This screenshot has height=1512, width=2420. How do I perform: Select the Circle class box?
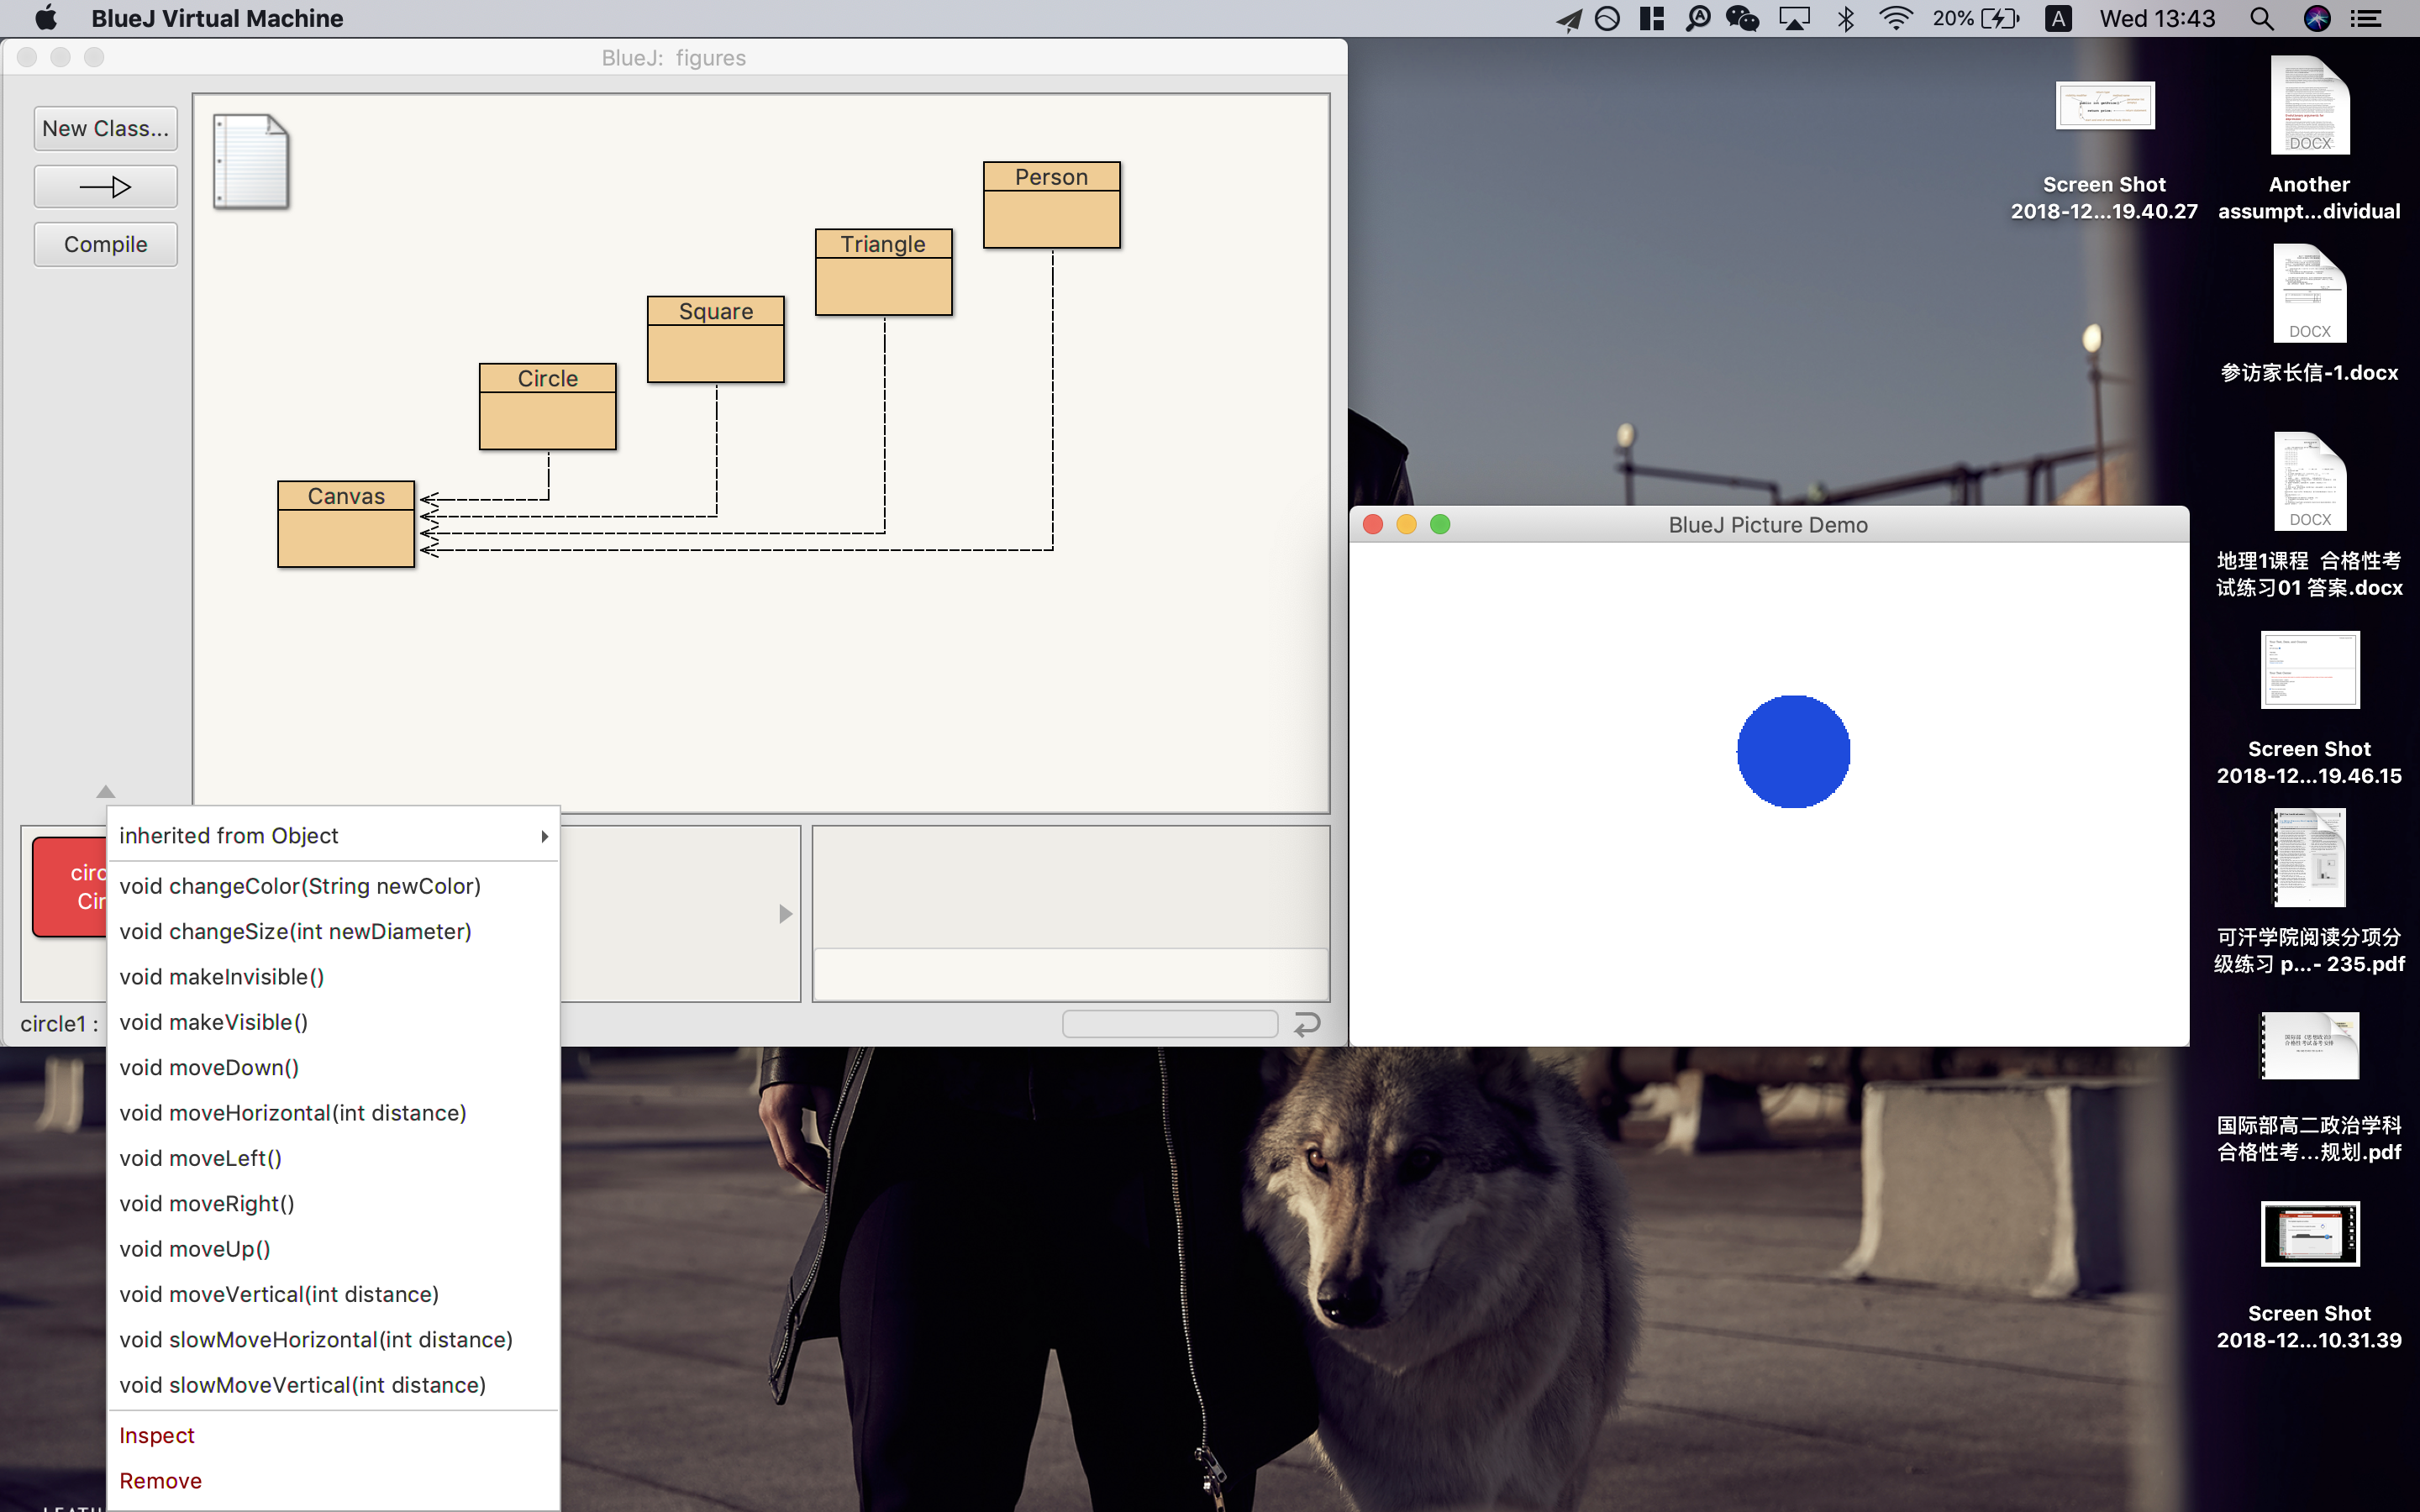[547, 406]
